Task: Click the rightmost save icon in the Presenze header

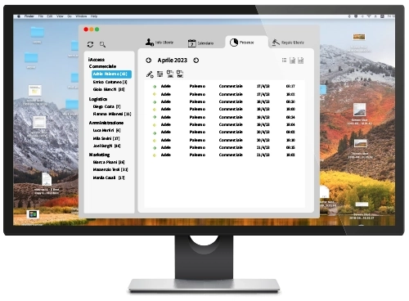Action: click(x=301, y=61)
